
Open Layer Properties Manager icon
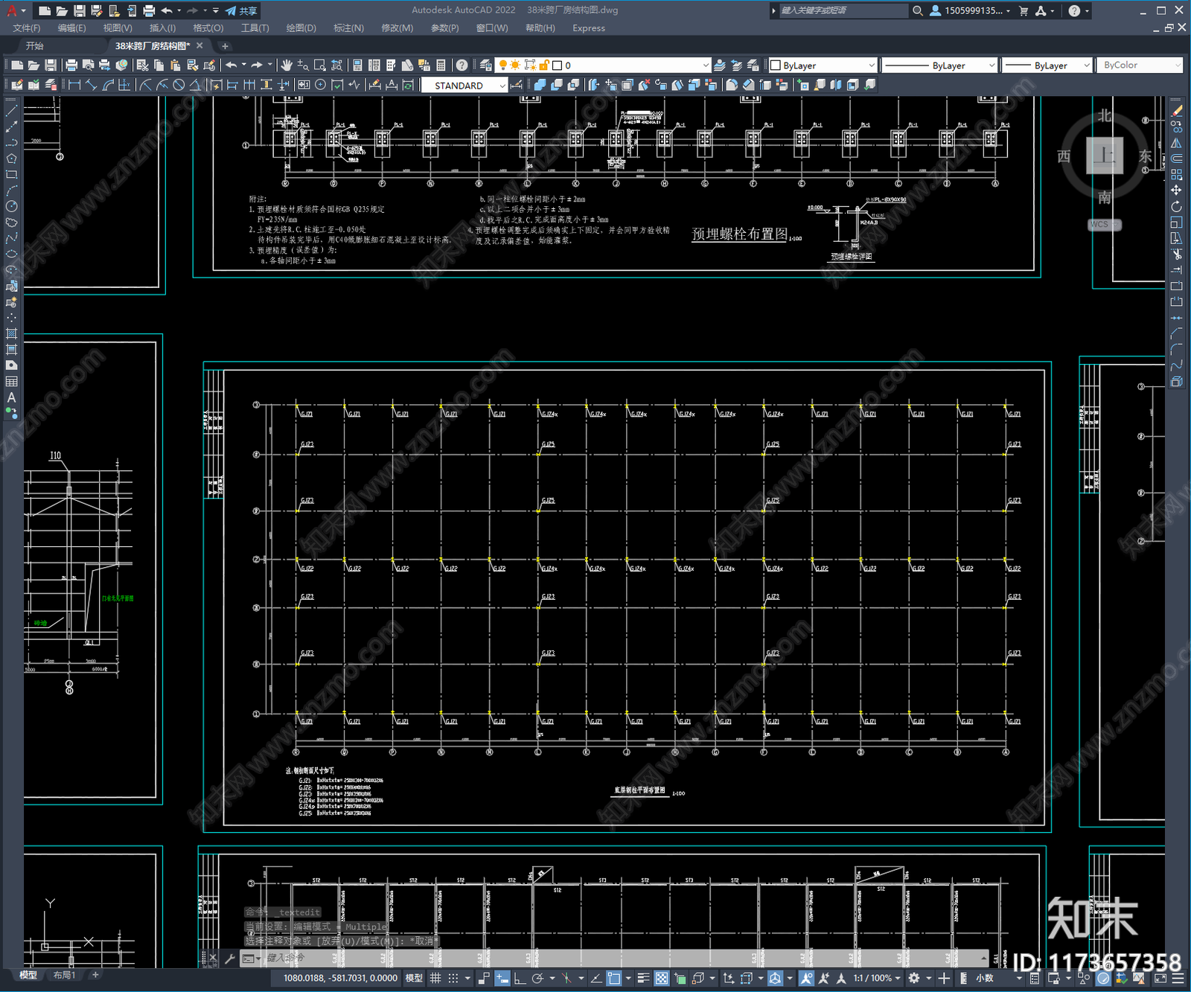click(485, 65)
